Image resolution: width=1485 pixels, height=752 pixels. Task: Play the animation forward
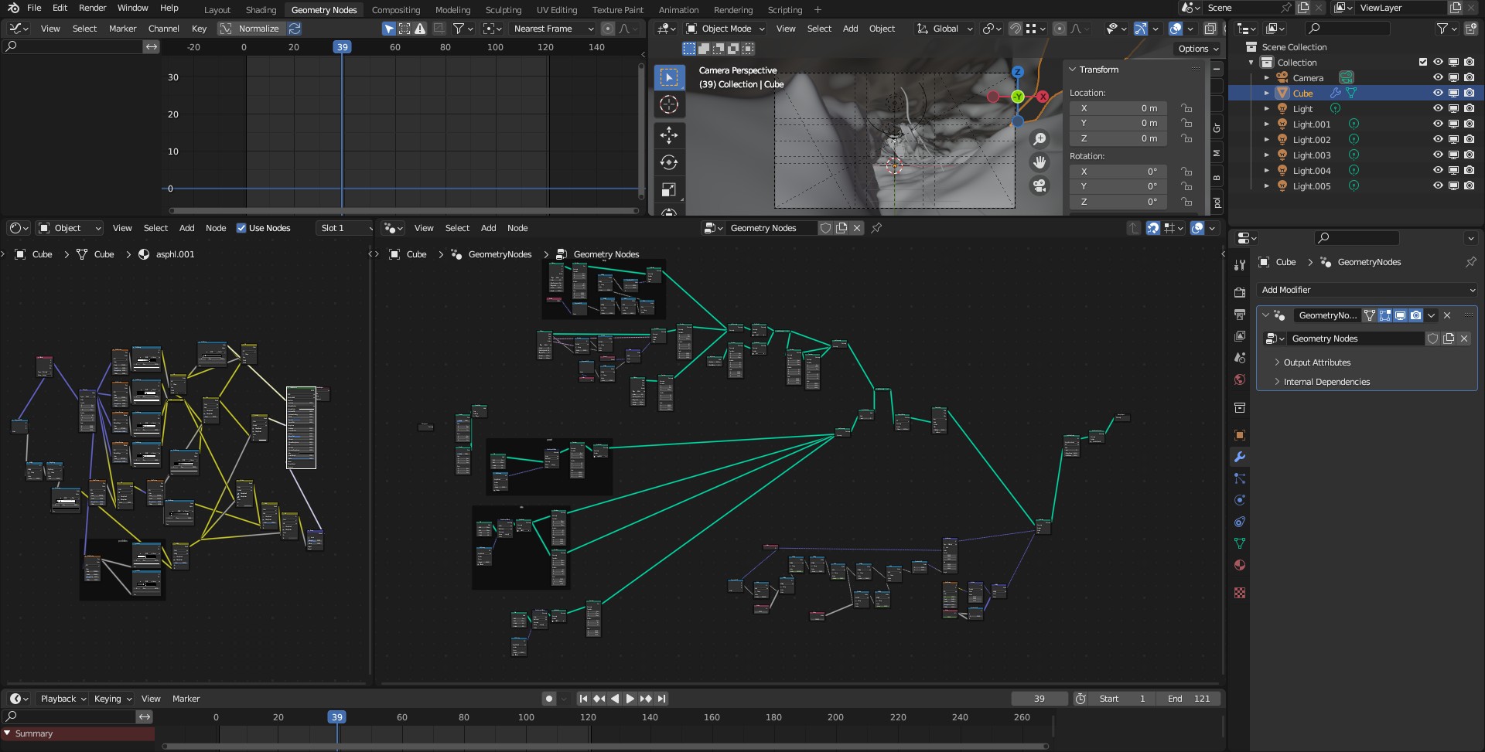(x=630, y=699)
